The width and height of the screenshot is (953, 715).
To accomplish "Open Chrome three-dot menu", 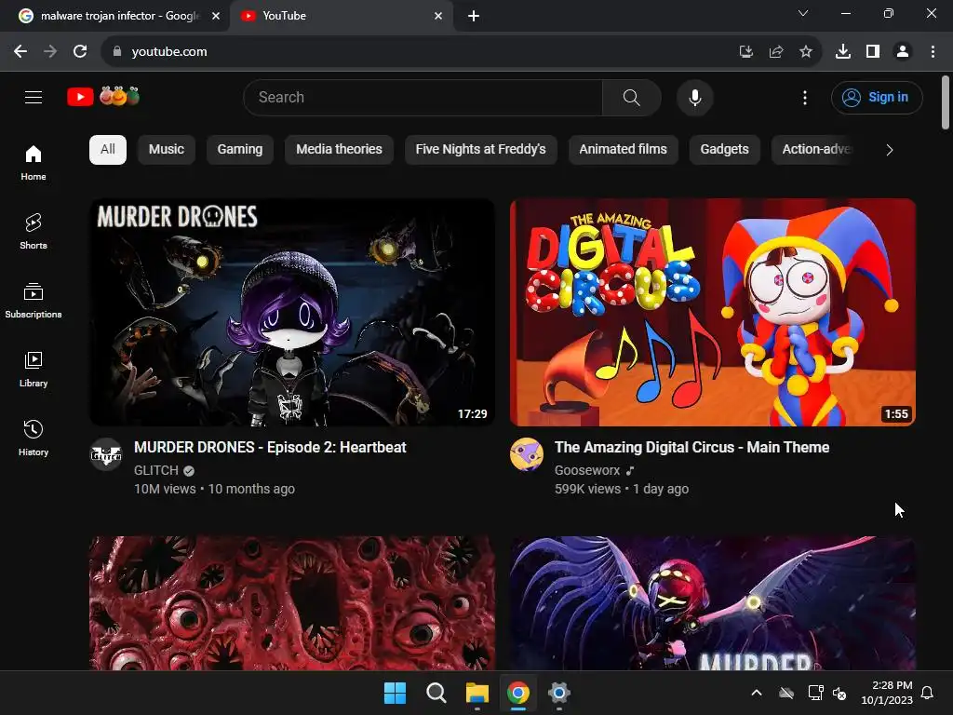I will 933,52.
